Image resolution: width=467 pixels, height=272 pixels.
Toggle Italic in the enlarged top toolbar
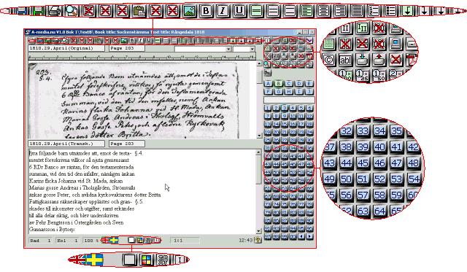point(223,11)
